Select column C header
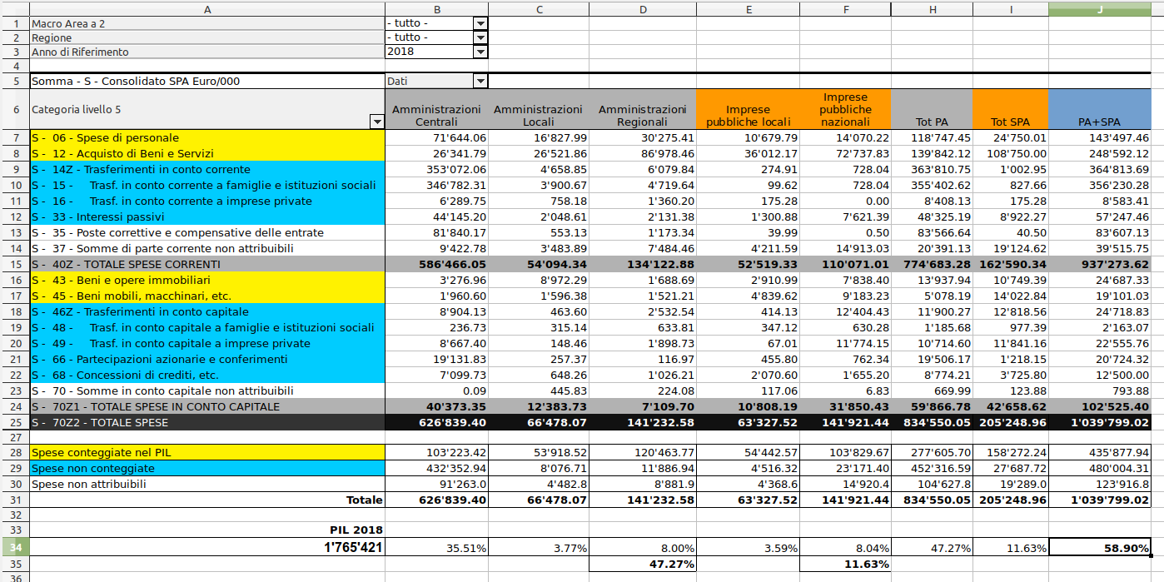Viewport: 1164px width, 582px height. coord(539,8)
